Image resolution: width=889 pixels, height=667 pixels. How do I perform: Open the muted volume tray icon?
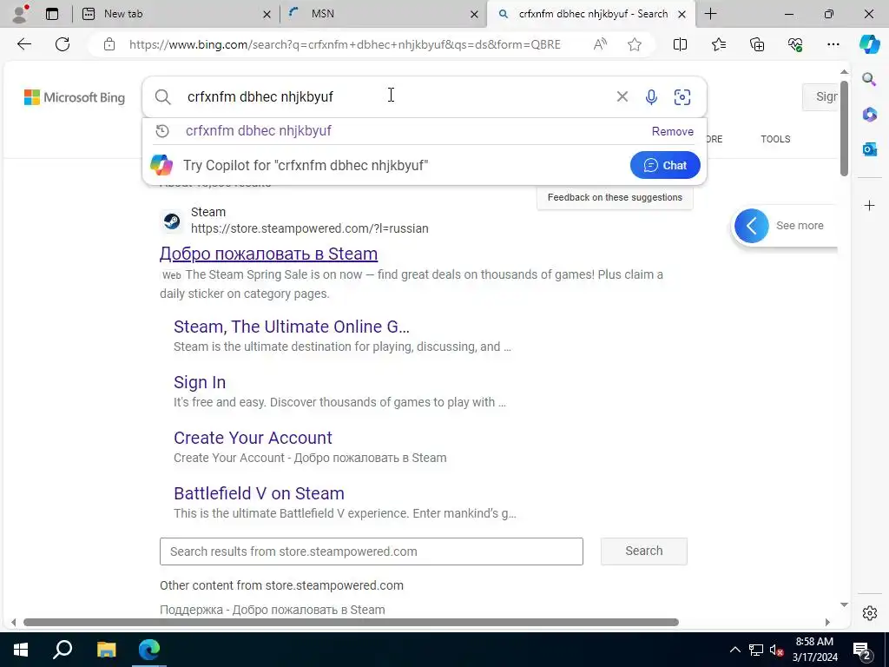pos(776,650)
